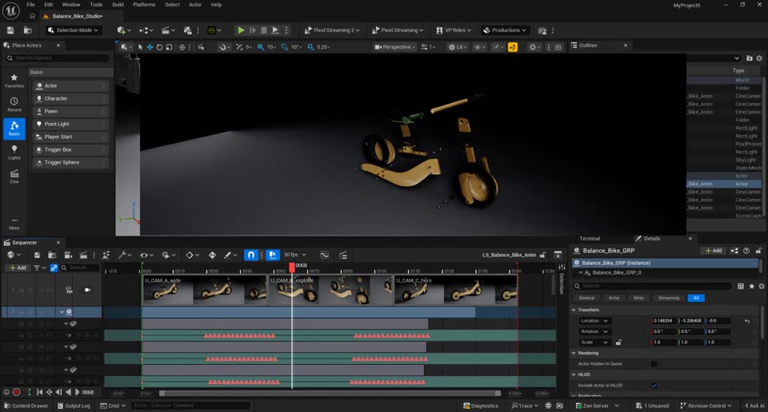
Task: Open the Lit view mode dropdown
Action: [x=458, y=47]
